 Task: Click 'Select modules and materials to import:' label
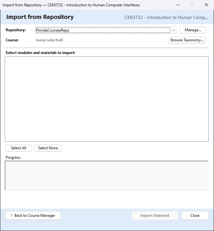click(40, 53)
